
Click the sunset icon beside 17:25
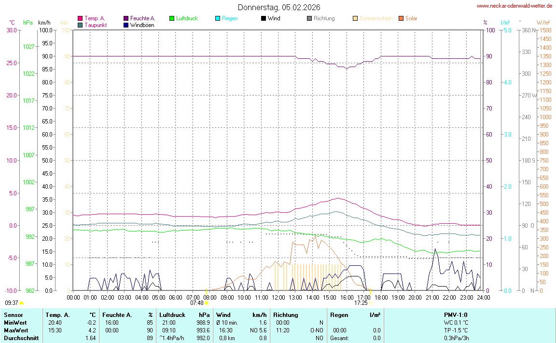pyautogui.click(x=371, y=303)
